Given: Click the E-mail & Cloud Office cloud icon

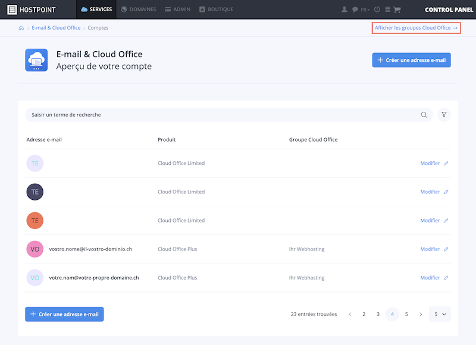Looking at the screenshot, I should [x=36, y=60].
